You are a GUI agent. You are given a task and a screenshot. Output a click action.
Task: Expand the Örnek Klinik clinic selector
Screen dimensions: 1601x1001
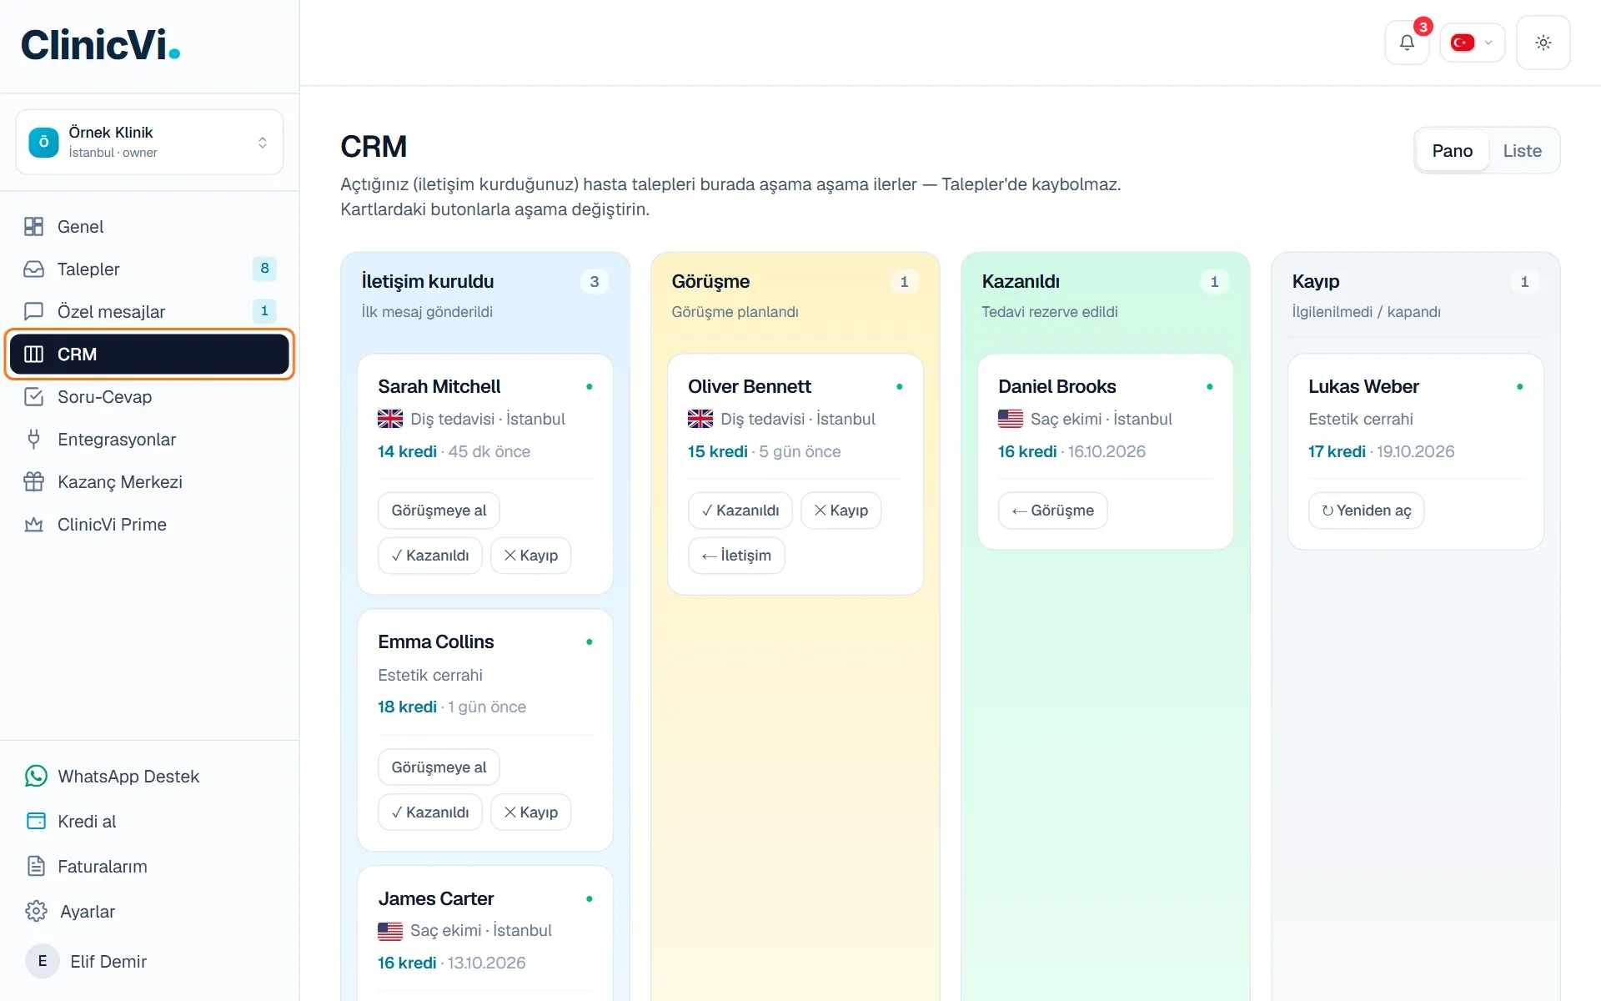click(149, 143)
